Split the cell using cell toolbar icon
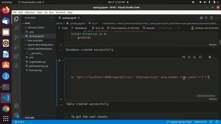 click(x=200, y=57)
